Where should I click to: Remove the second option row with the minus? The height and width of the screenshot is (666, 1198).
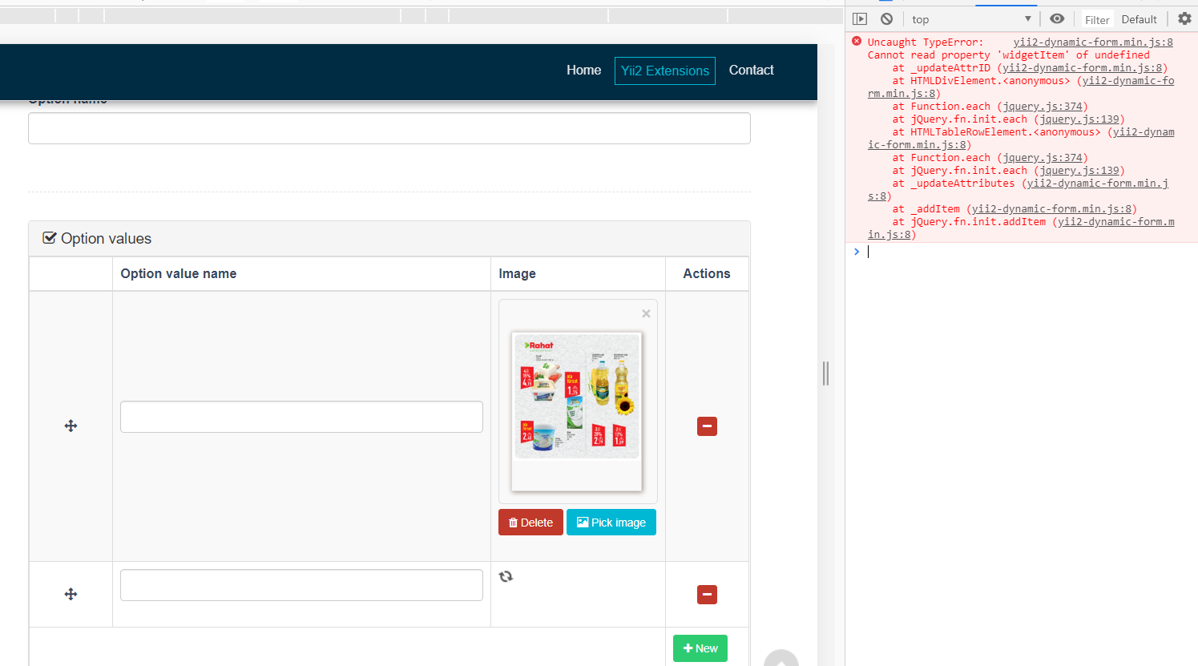[707, 595]
